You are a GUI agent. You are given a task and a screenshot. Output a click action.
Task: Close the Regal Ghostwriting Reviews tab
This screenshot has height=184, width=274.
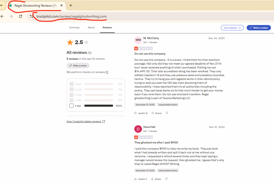click(x=62, y=5)
